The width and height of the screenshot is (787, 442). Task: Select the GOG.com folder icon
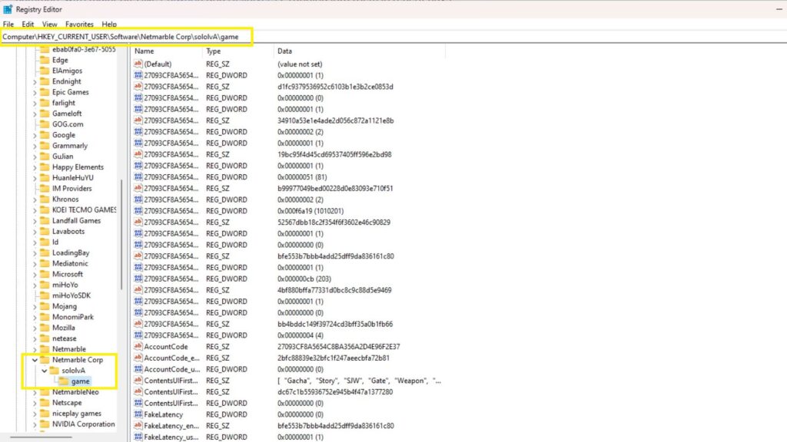[x=45, y=124]
